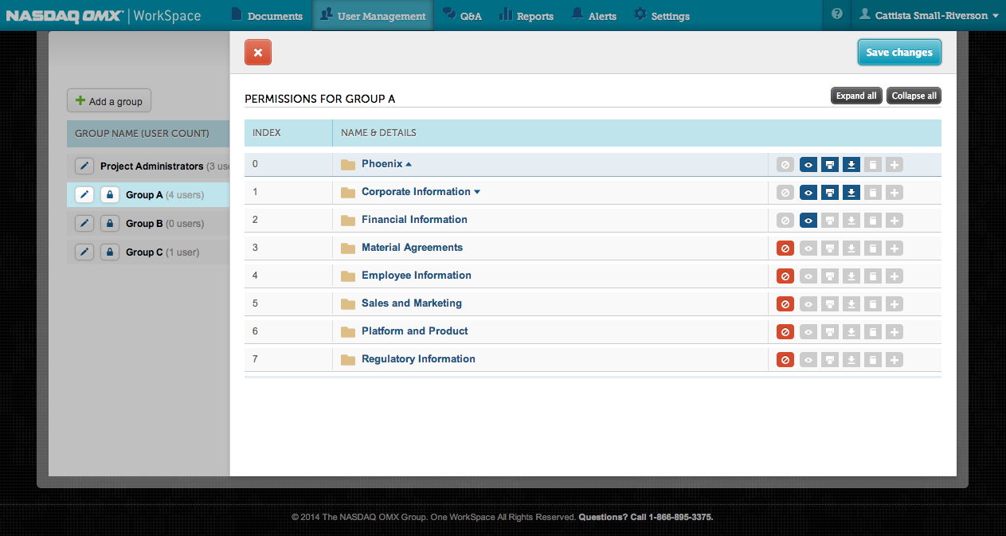Open the Alerts tab

click(594, 15)
